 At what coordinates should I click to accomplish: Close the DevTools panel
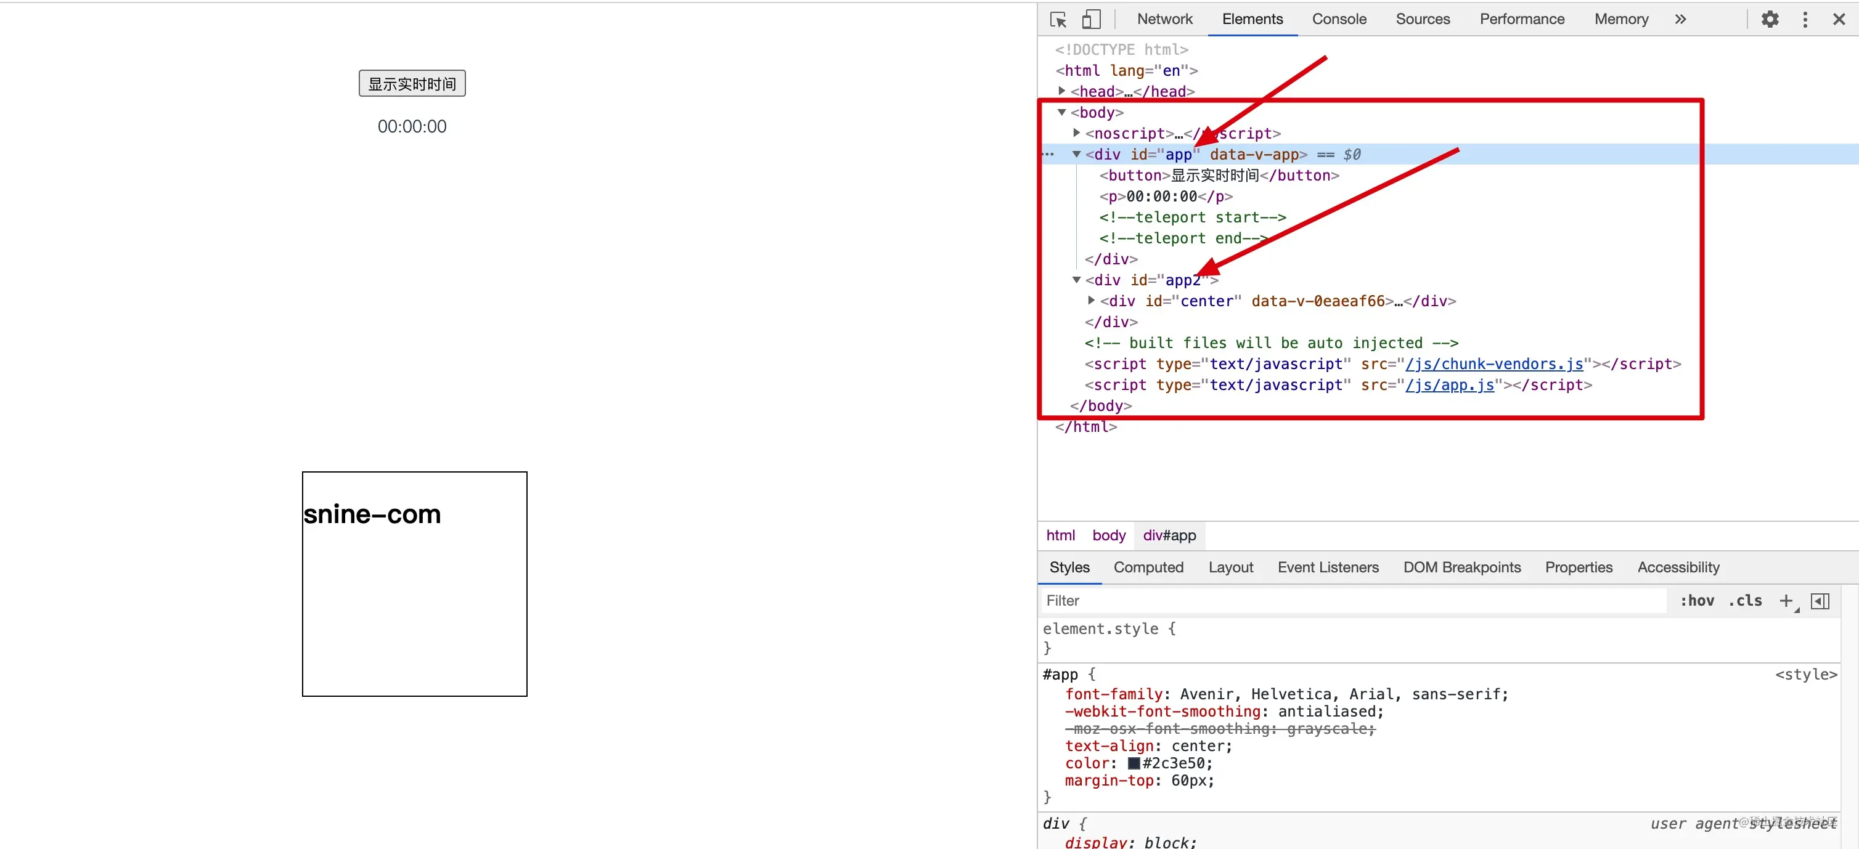[x=1839, y=20]
